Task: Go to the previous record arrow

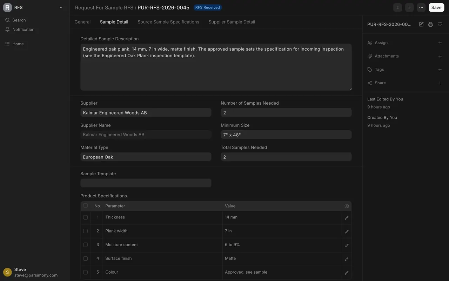Action: click(x=397, y=7)
